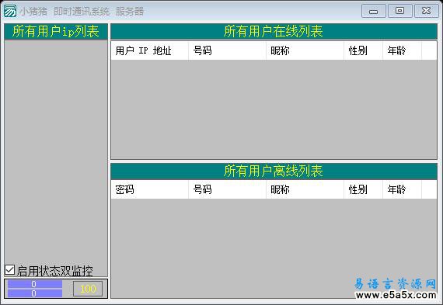Viewport: 443px width, 305px height.
Task: Click the 用户 IP 地址 column header
Action: click(x=149, y=50)
